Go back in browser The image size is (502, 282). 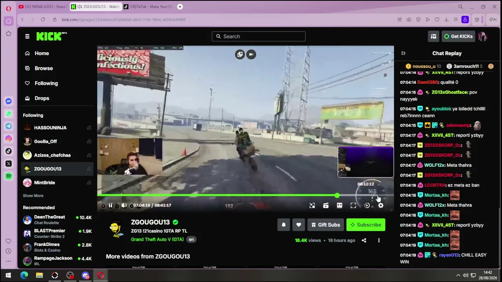click(22, 20)
